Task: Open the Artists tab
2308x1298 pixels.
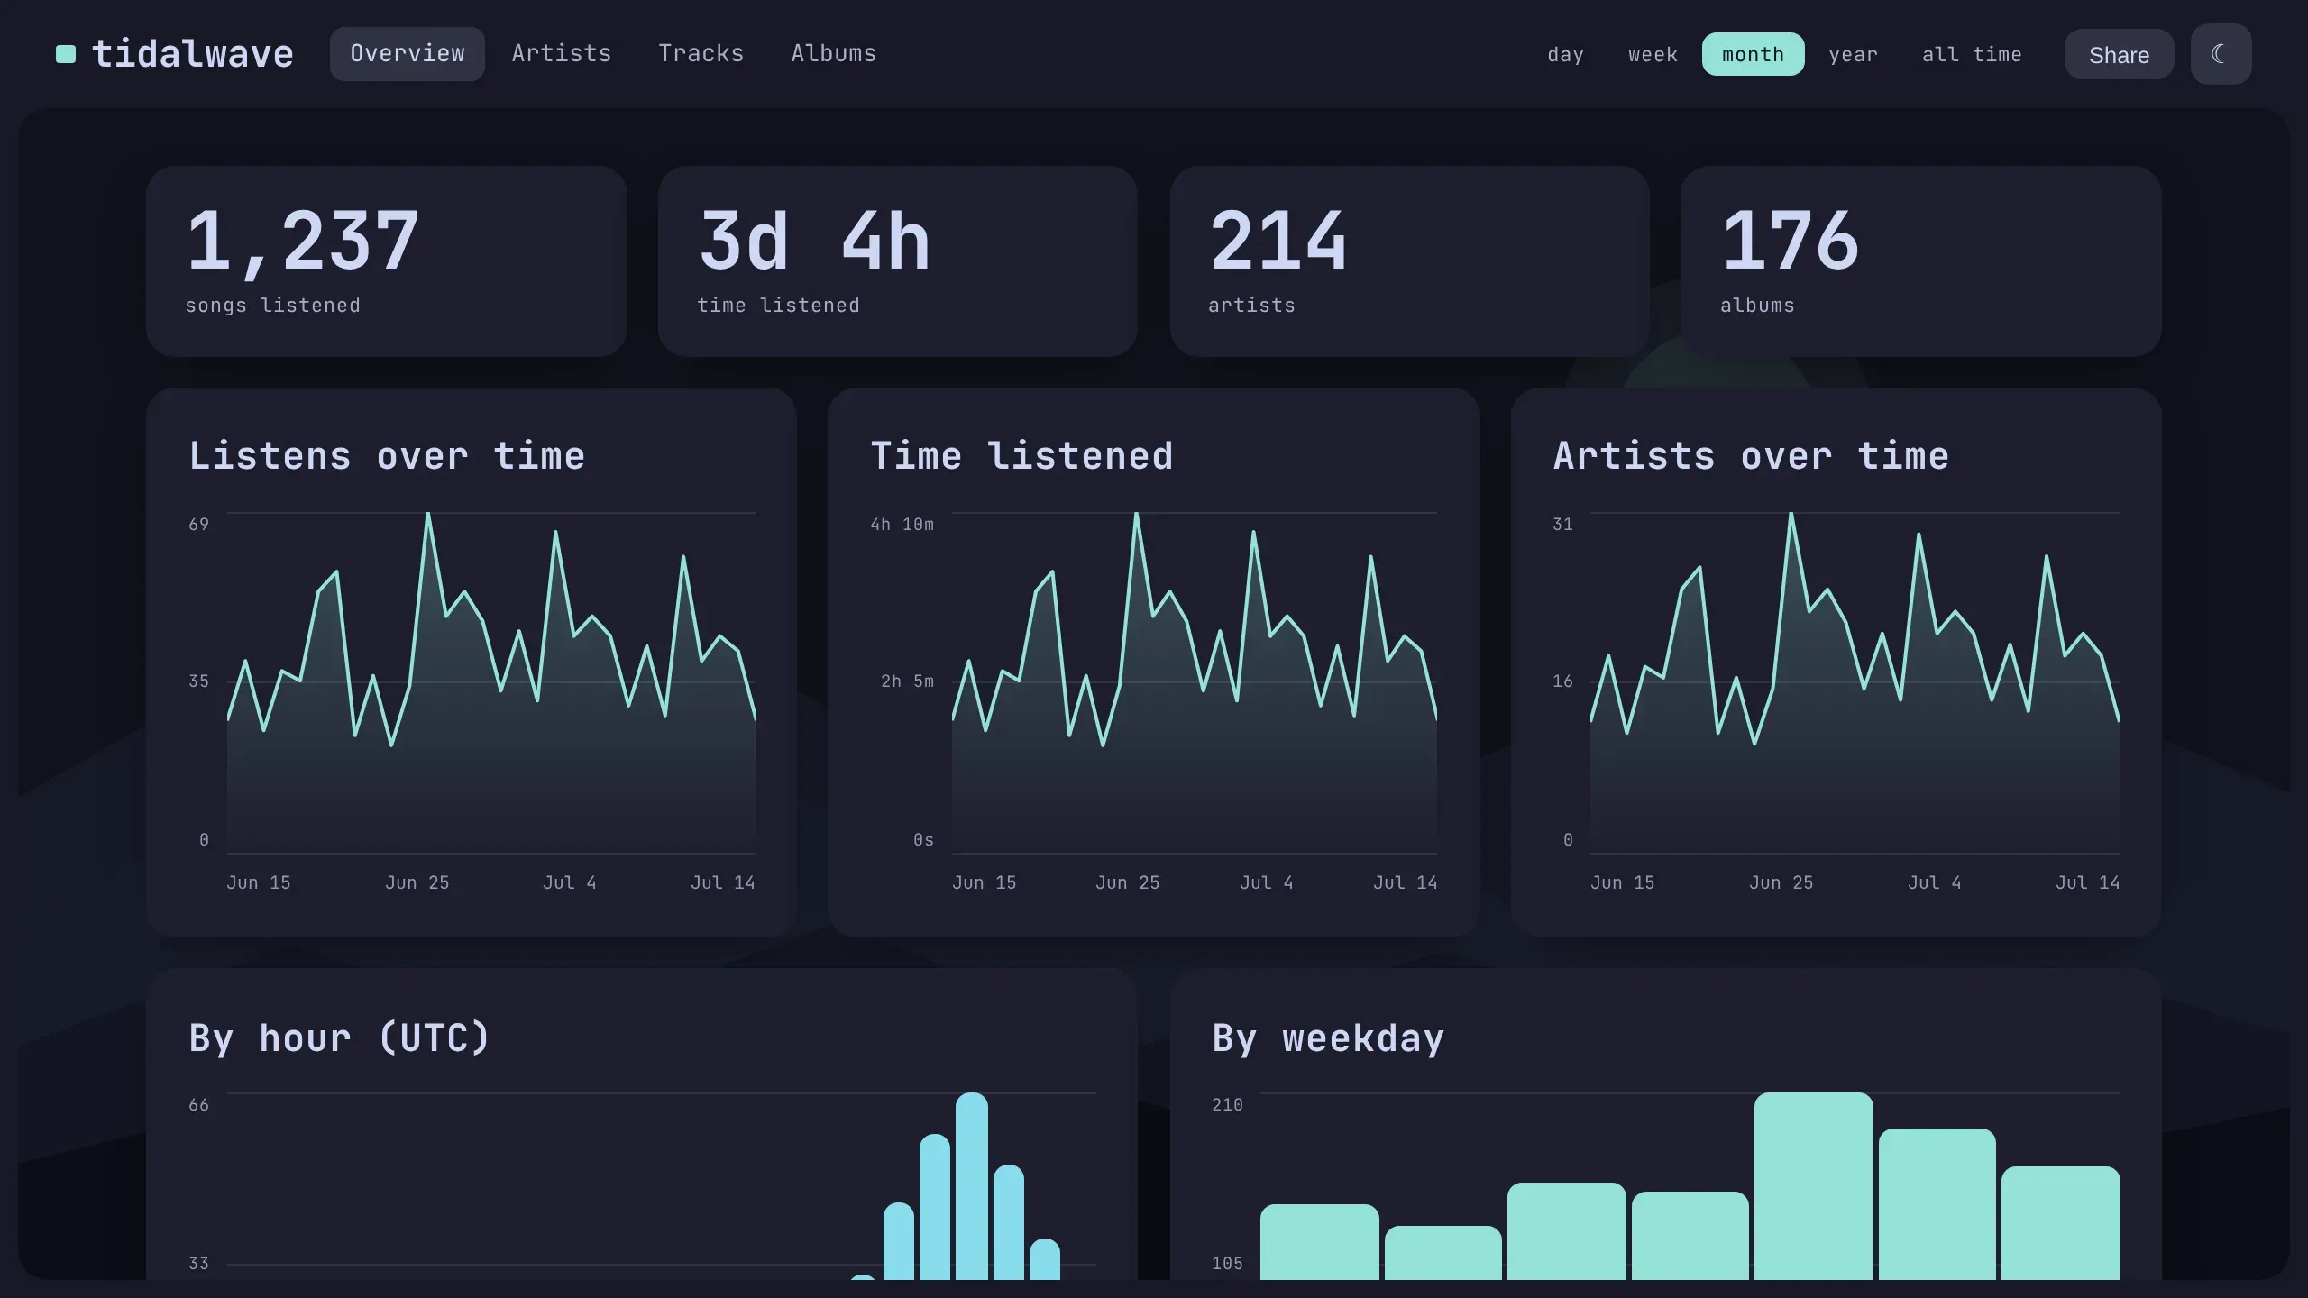Action: point(562,54)
